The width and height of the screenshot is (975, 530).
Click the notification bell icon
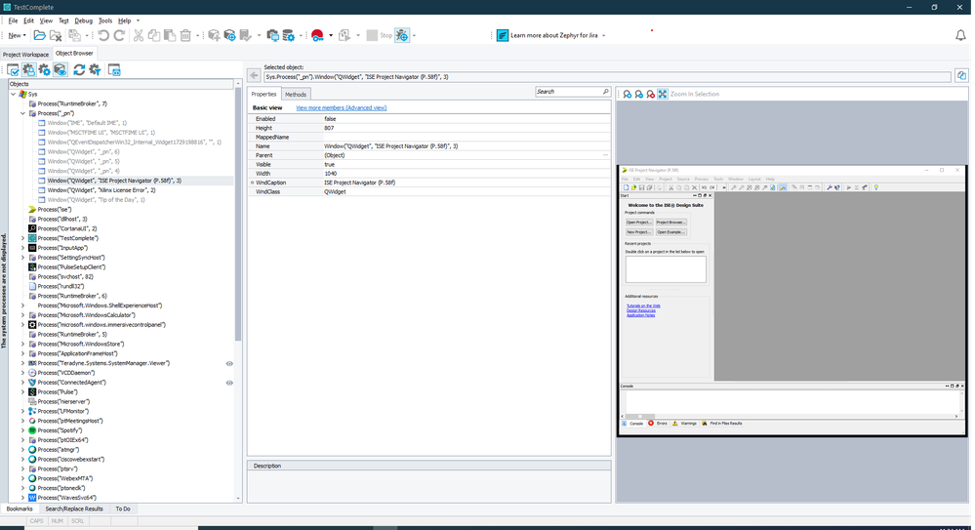pyautogui.click(x=960, y=35)
